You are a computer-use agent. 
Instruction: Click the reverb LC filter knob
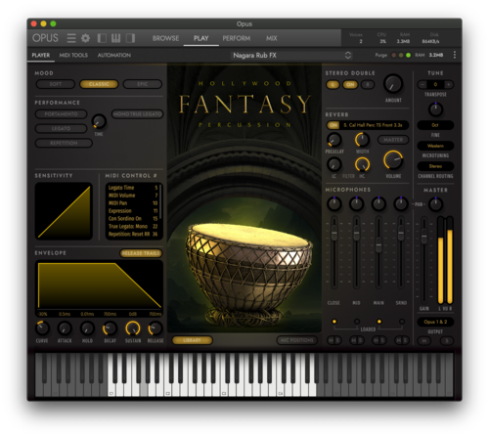click(x=333, y=164)
